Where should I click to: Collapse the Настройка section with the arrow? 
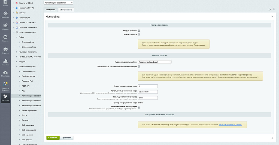(x=272, y=17)
